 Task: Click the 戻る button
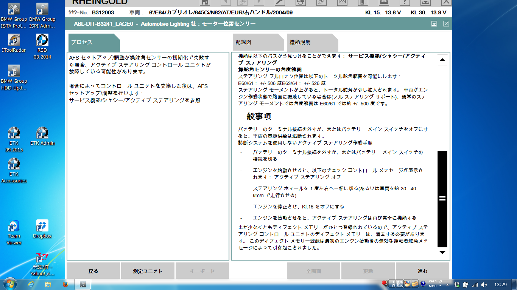pyautogui.click(x=93, y=271)
